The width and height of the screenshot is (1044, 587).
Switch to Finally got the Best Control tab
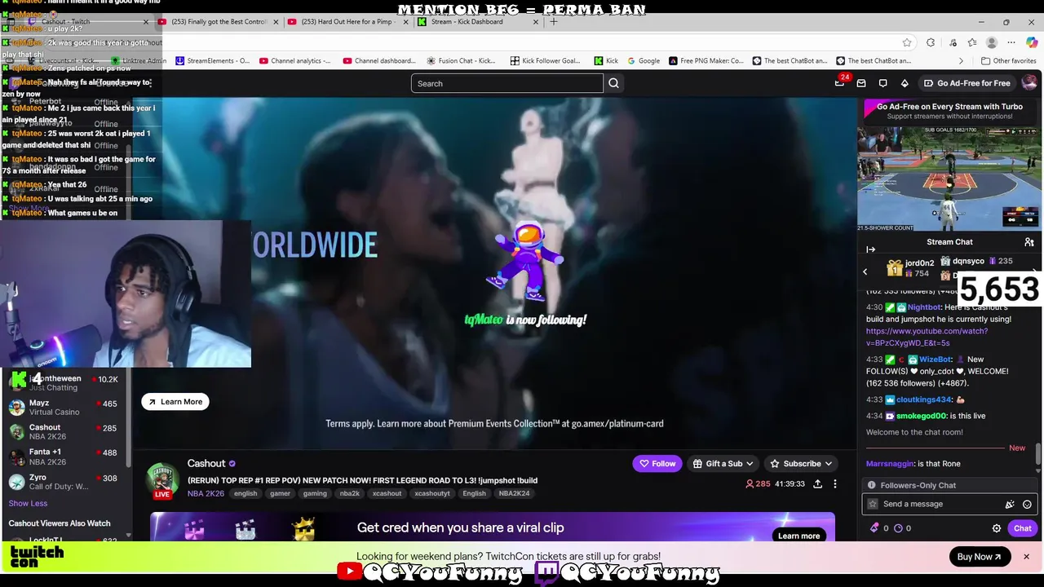pos(219,21)
